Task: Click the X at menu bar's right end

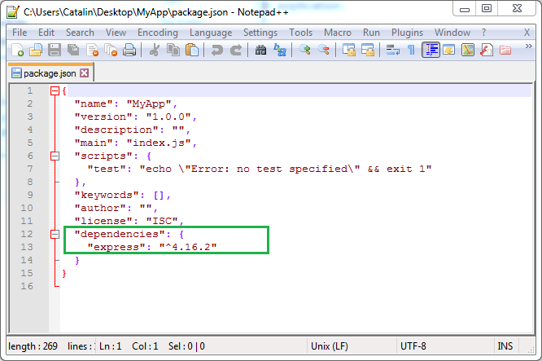Action: click(x=527, y=33)
